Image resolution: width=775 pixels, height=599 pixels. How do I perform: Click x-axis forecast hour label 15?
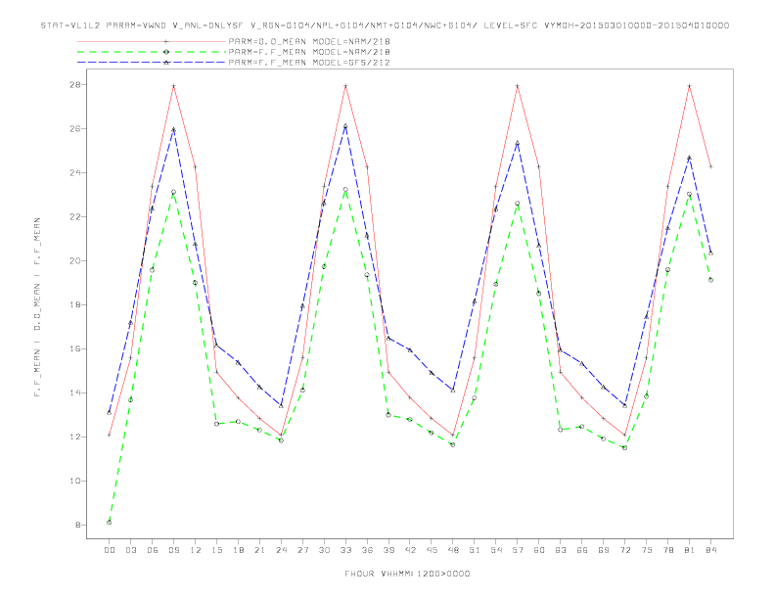[x=216, y=550]
